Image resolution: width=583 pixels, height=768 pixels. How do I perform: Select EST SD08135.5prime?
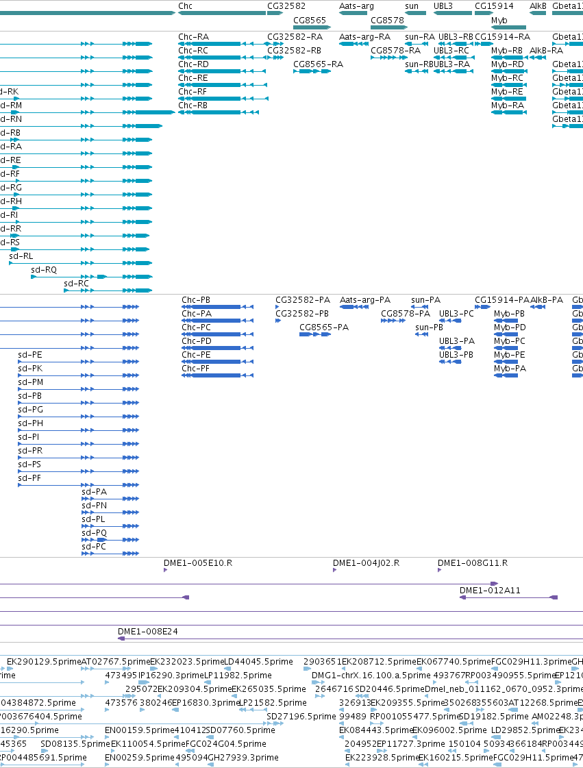(x=44, y=751)
